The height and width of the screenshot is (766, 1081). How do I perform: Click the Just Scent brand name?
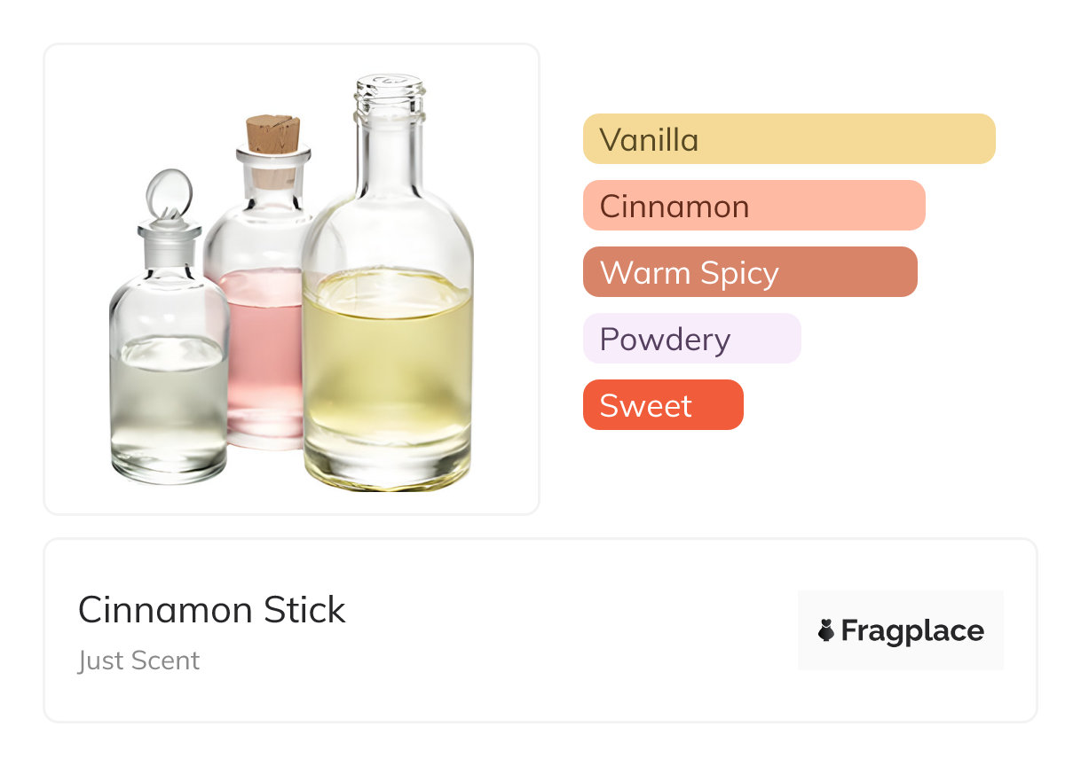[138, 660]
